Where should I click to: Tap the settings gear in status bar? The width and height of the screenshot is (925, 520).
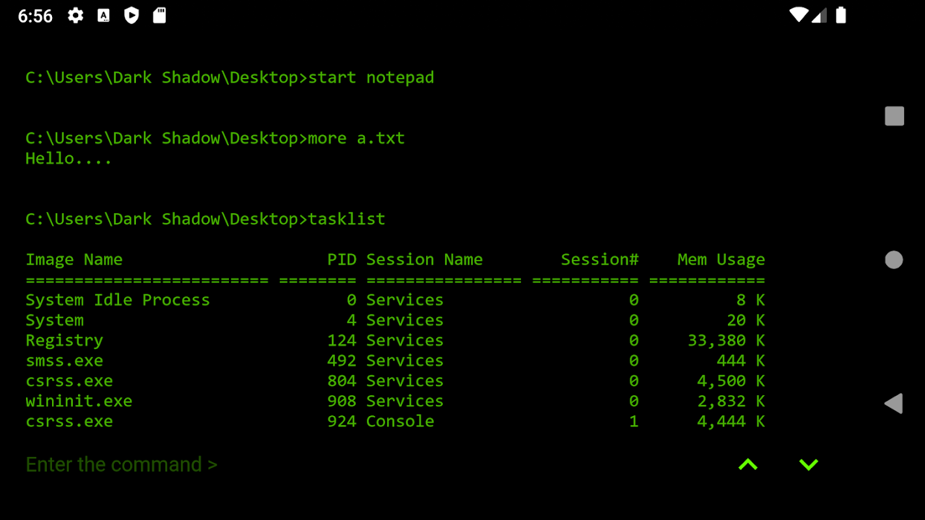tap(75, 16)
